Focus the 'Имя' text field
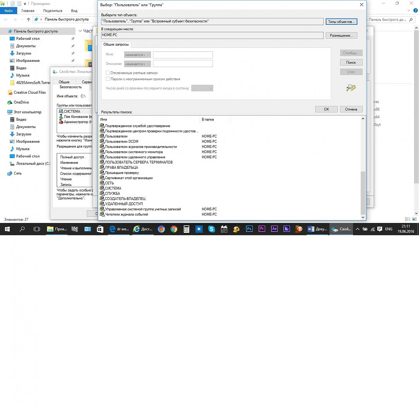The width and height of the screenshot is (419, 407). pyautogui.click(x=183, y=55)
